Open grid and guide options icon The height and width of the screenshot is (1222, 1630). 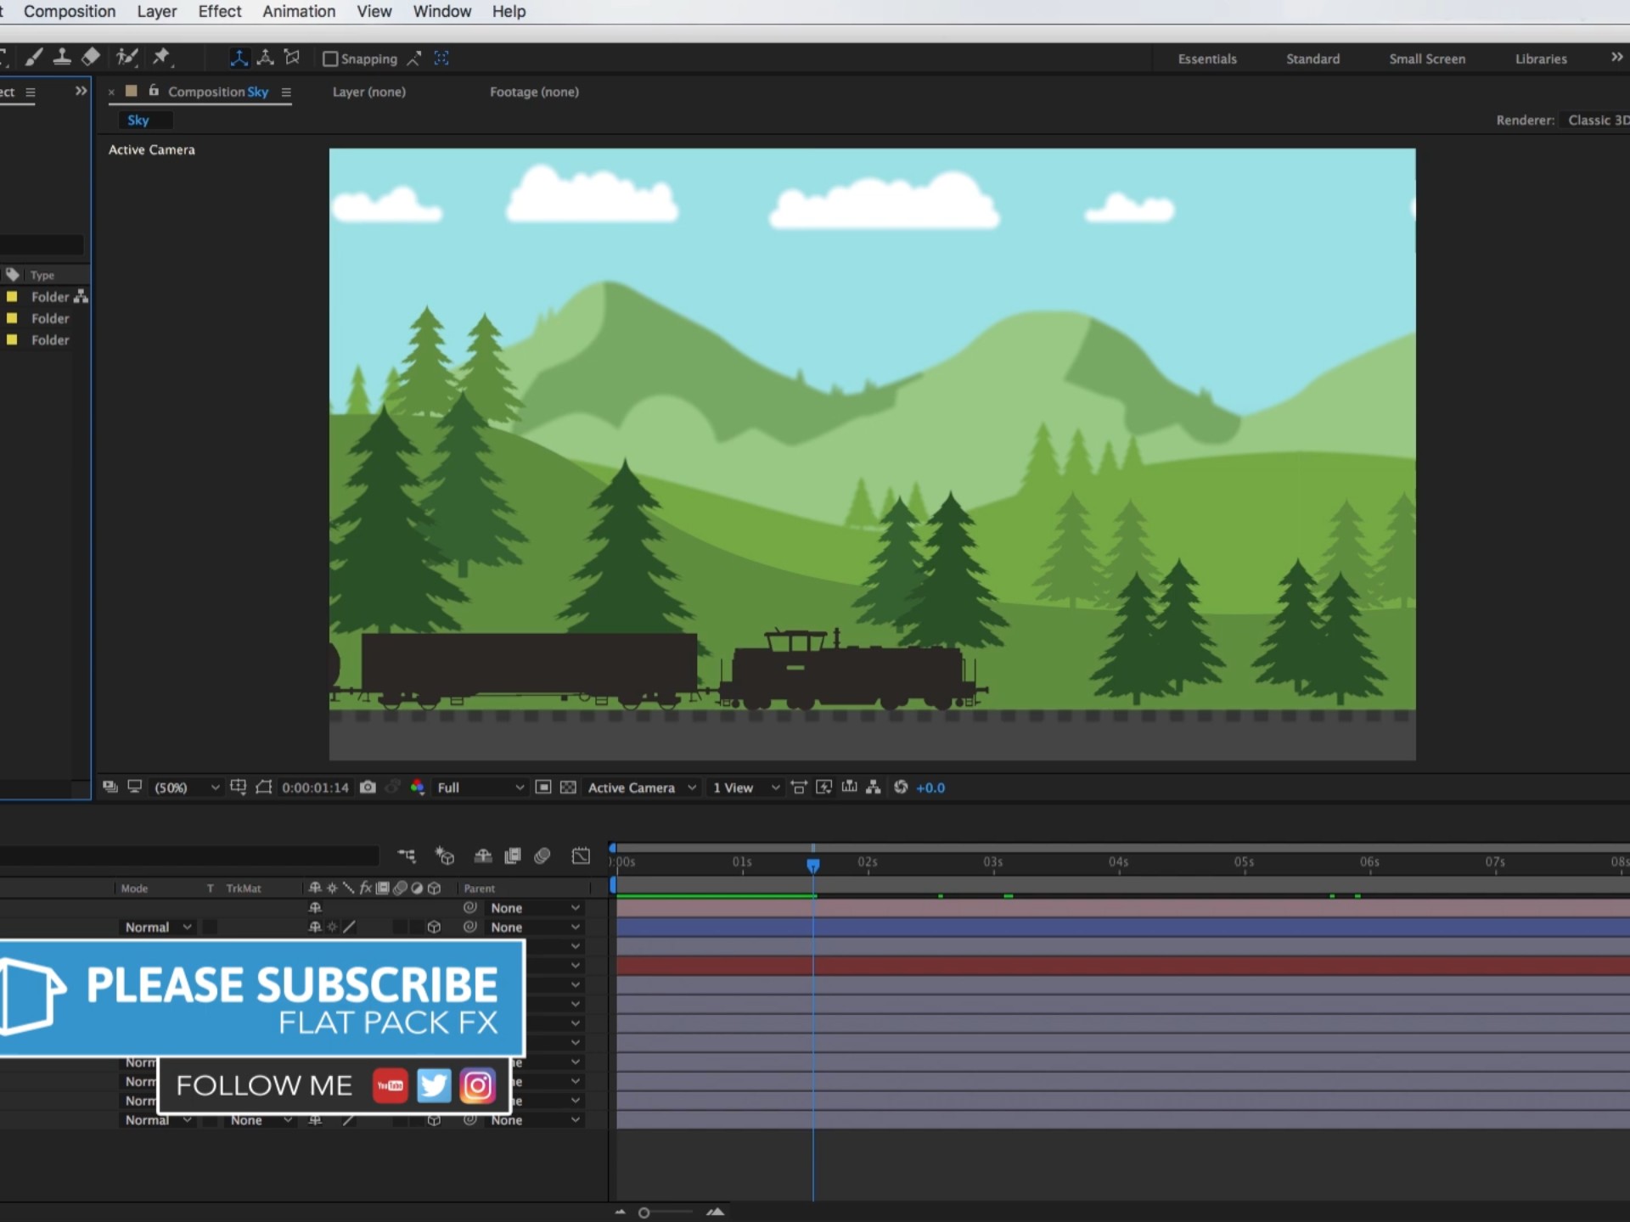239,787
